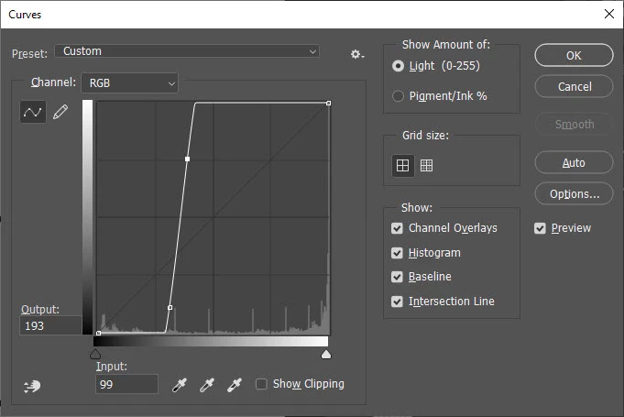The image size is (624, 417).
Task: Open the Preset dropdown showing Custom
Action: click(187, 51)
